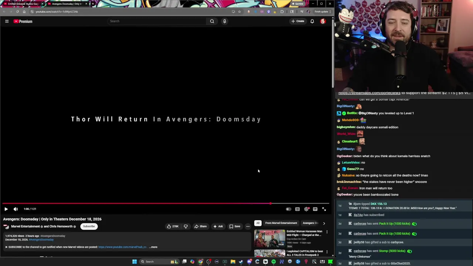Open Kick green icon on taskbar

tap(330, 262)
